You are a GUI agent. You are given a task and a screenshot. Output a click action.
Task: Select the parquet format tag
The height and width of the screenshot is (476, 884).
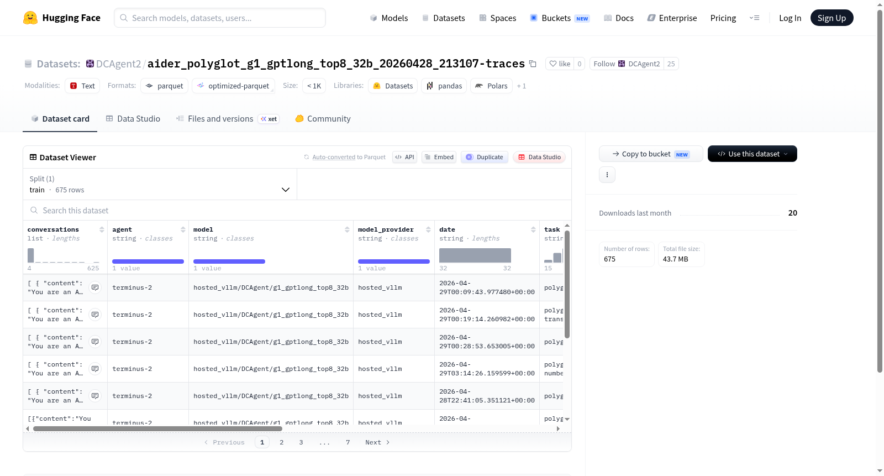click(164, 86)
